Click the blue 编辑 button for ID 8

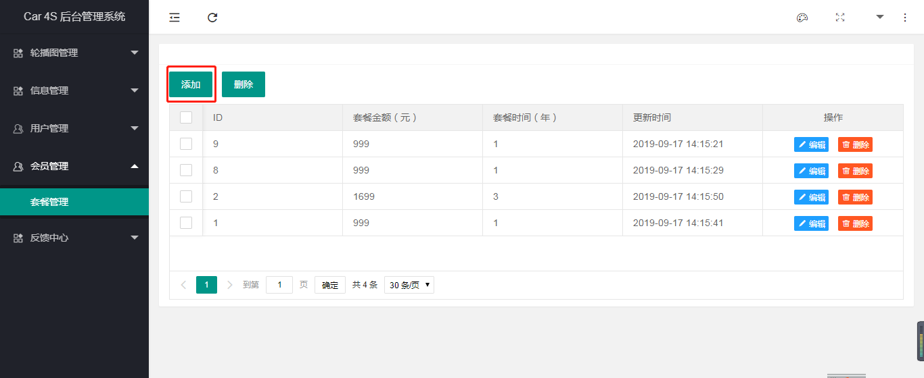coord(811,171)
